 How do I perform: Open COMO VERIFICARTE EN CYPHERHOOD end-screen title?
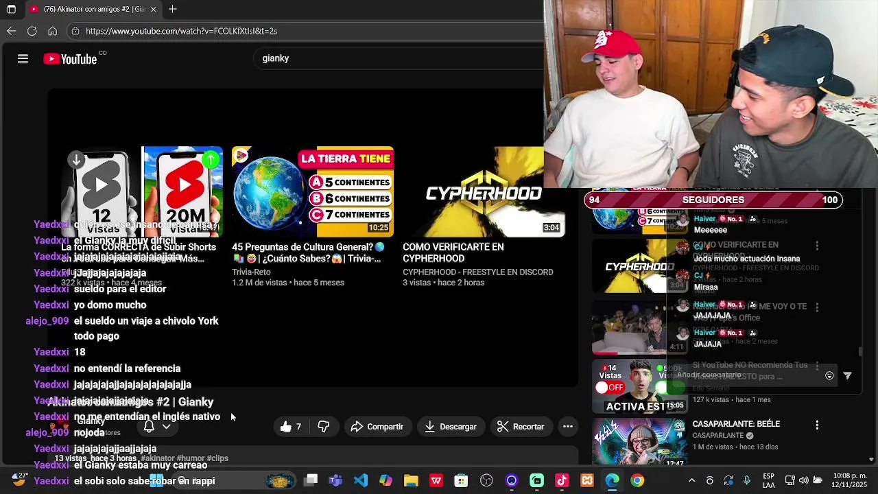pos(453,252)
